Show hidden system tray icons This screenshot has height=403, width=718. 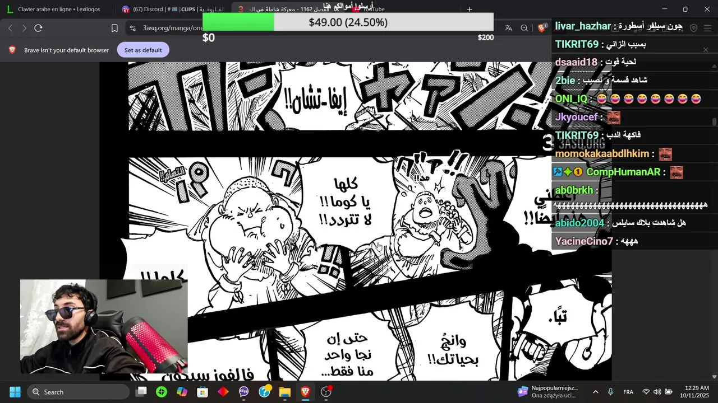(x=595, y=392)
